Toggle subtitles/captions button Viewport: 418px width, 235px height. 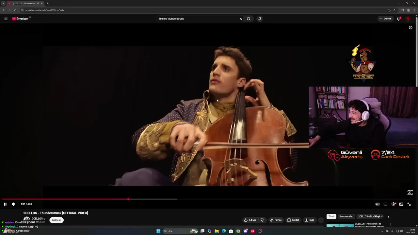[385, 204]
